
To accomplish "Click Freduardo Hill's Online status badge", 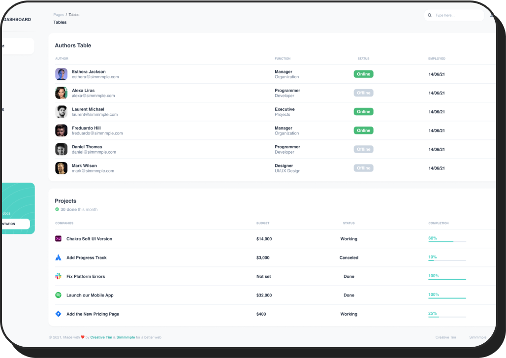I will 363,130.
